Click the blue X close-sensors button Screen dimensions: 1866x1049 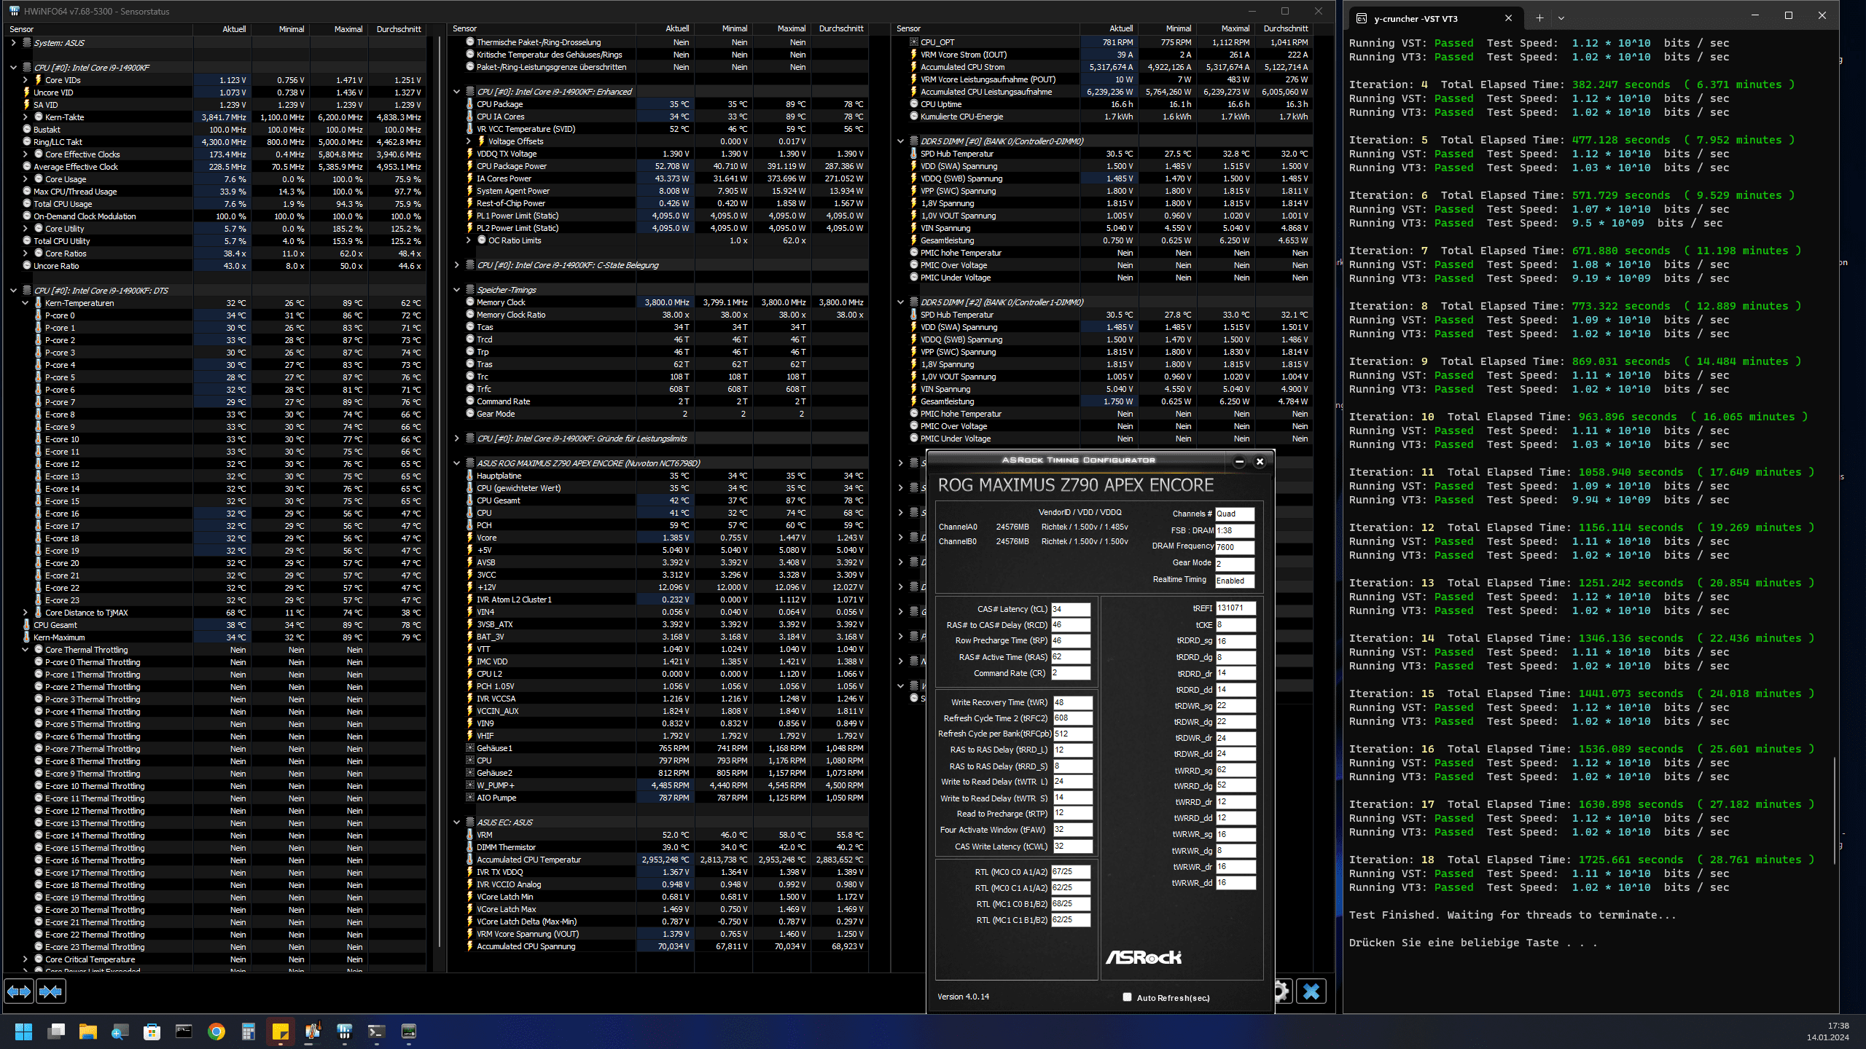pos(1311,991)
